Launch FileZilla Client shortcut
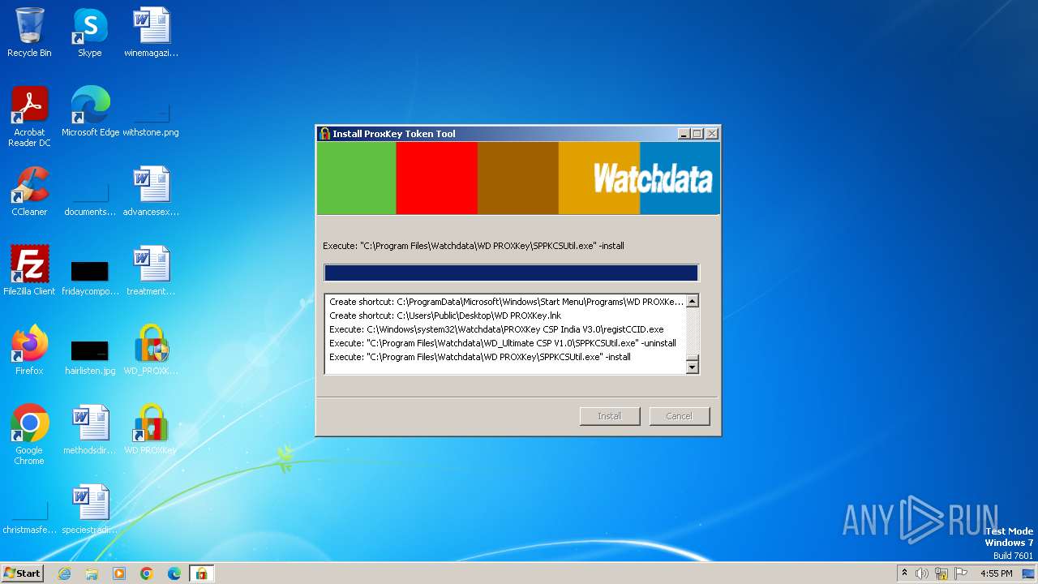Screen dimensions: 1038x584 pyautogui.click(x=29, y=271)
